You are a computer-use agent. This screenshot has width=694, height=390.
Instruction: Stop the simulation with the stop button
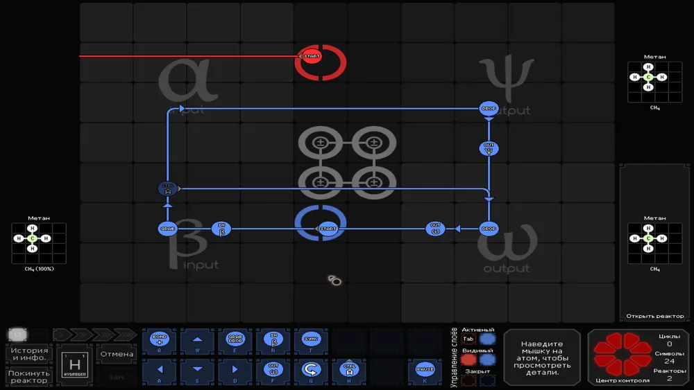point(18,335)
